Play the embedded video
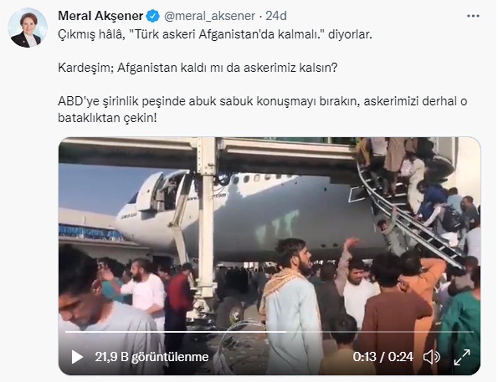This screenshot has width=498, height=382. pos(77,356)
